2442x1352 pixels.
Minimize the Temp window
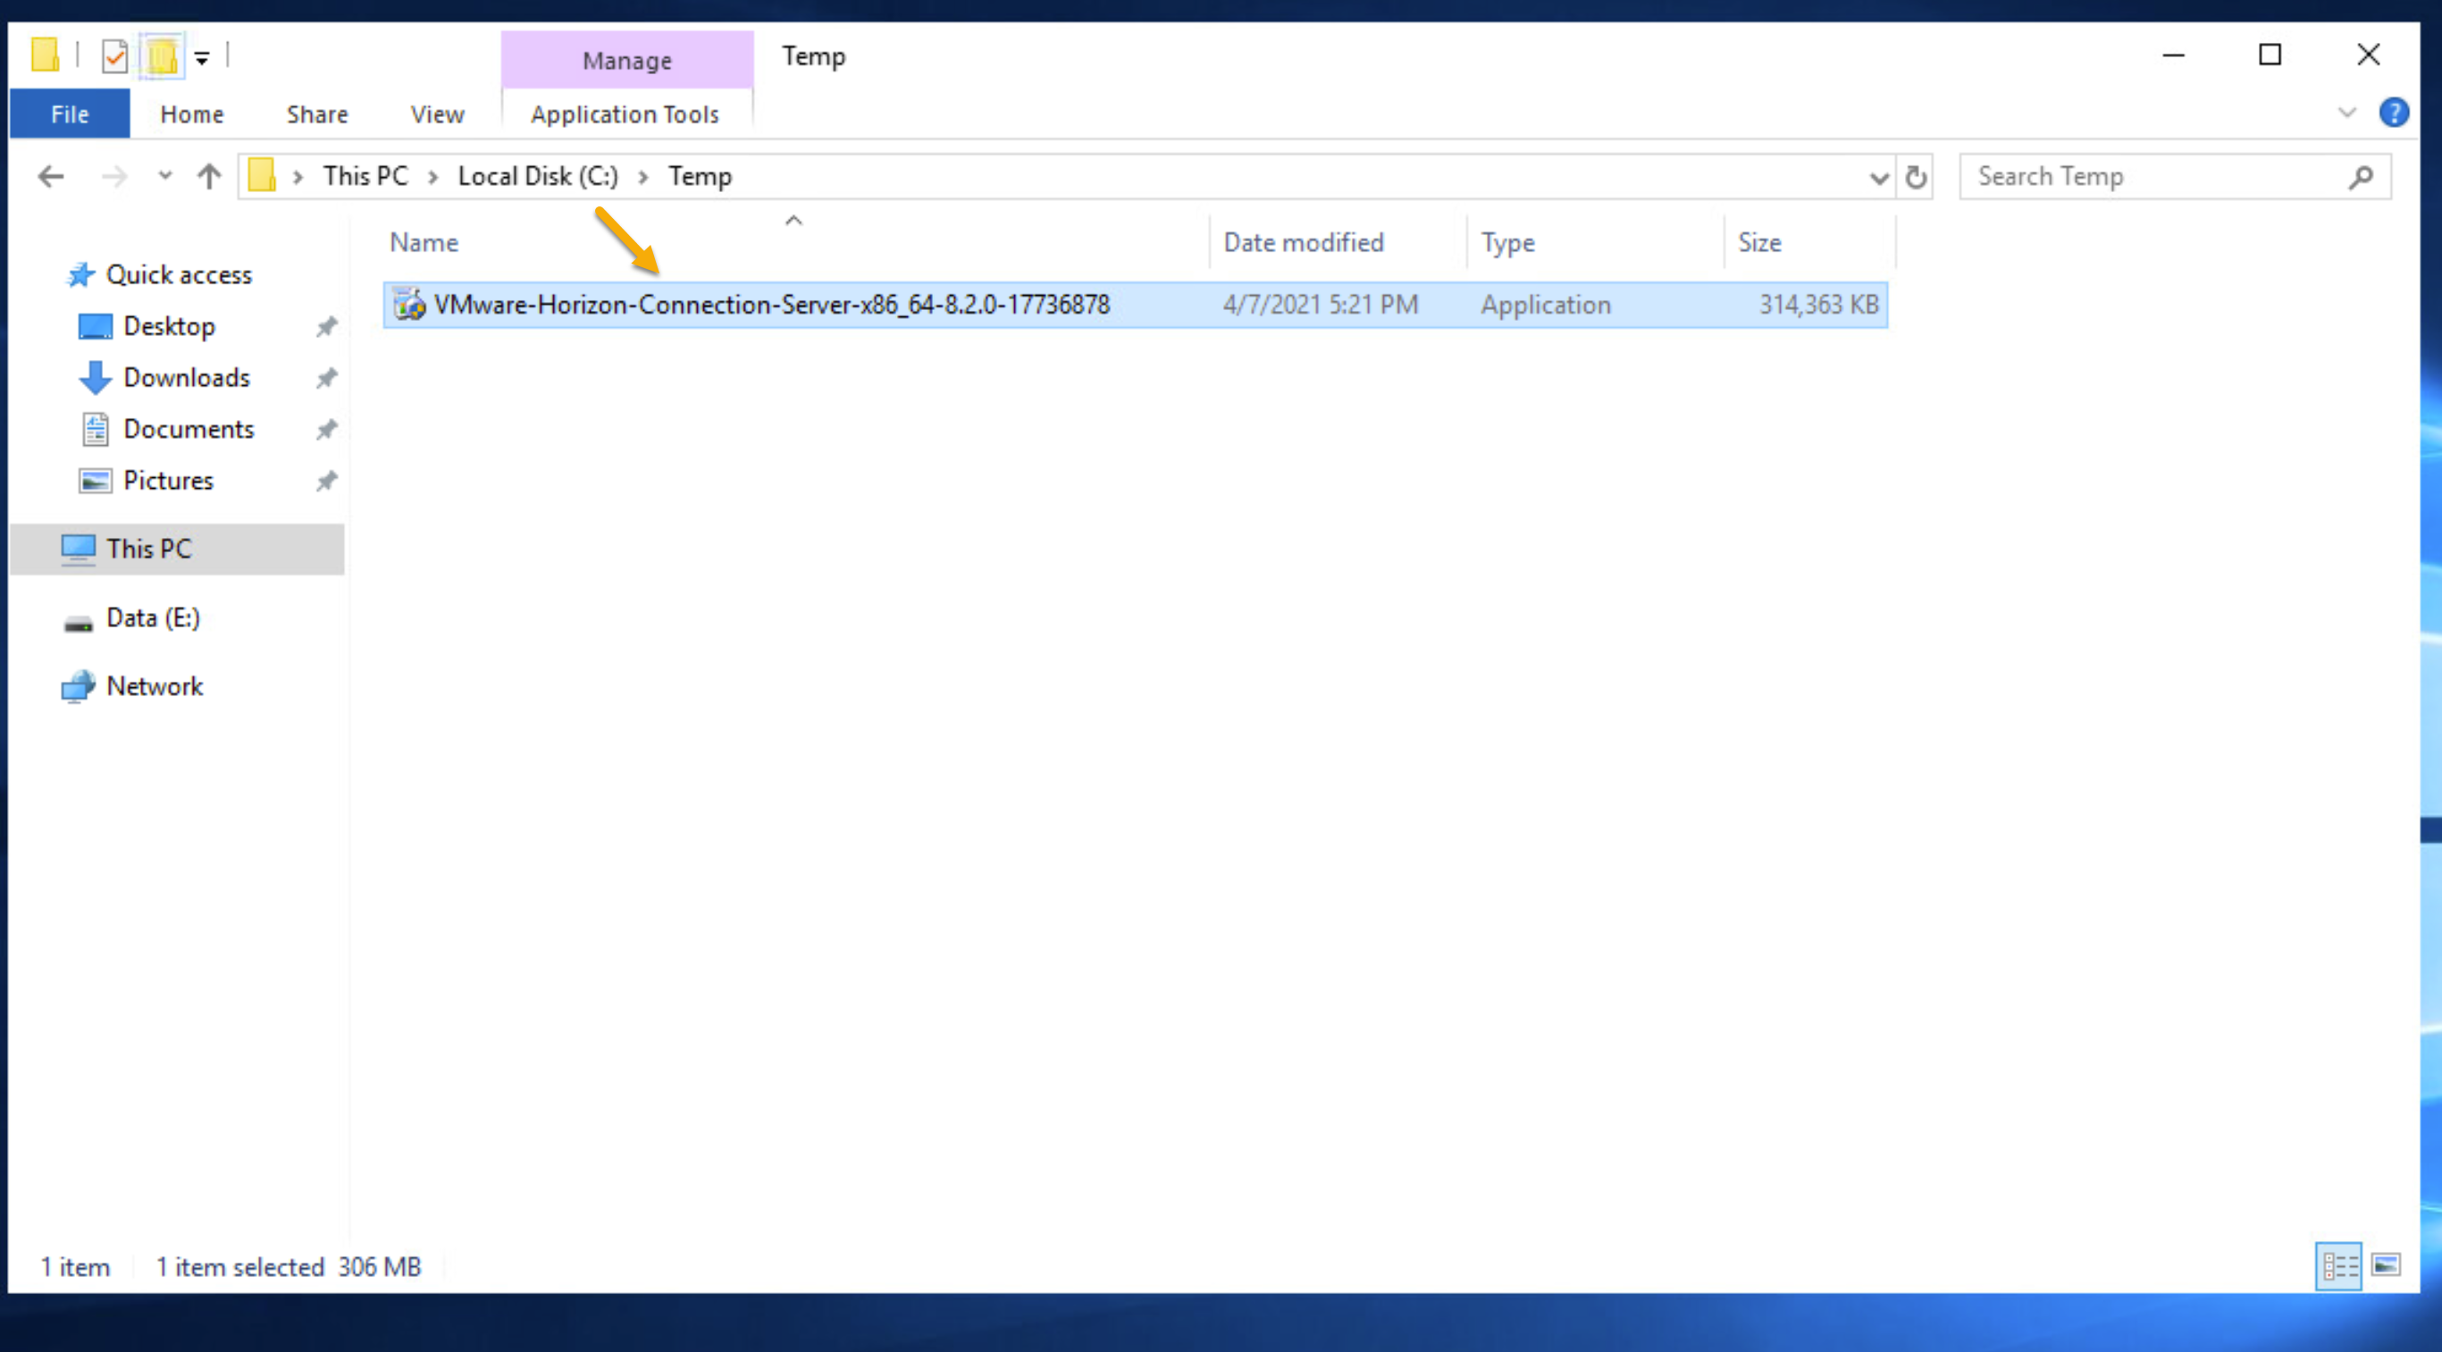pos(2173,55)
